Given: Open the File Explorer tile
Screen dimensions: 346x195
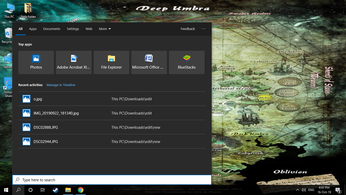Looking at the screenshot, I should coord(111,62).
